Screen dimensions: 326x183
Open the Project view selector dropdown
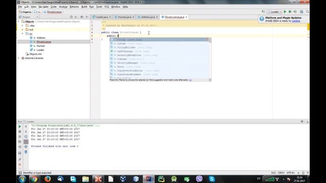[29, 17]
